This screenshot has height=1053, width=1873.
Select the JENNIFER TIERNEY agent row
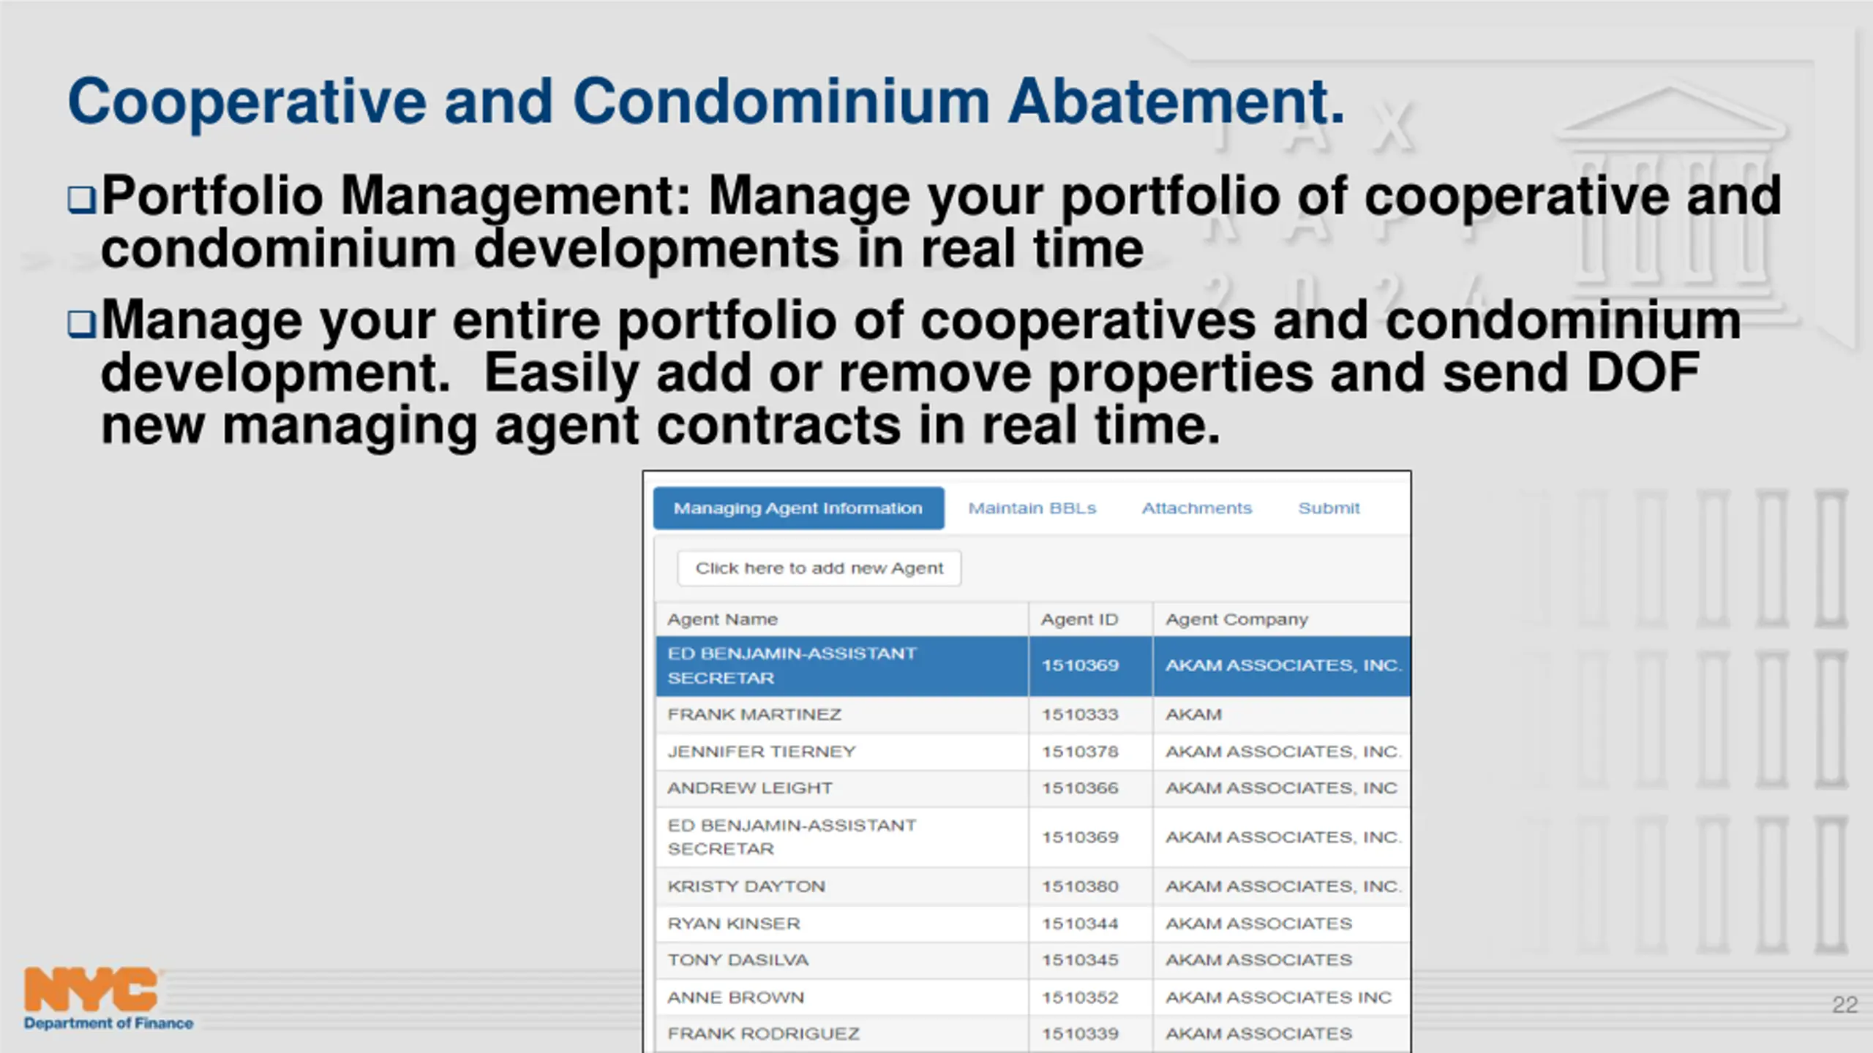point(761,752)
